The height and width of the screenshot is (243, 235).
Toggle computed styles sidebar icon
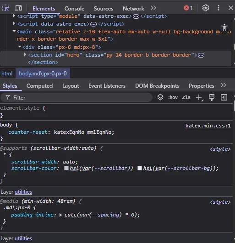click(224, 97)
